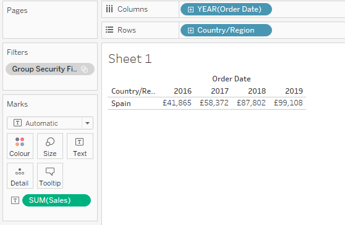Image resolution: width=345 pixels, height=225 pixels.
Task: Open the Size marks card
Action: (x=50, y=146)
